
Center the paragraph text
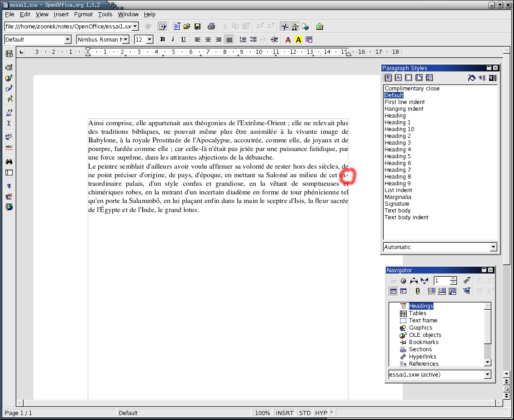(x=208, y=40)
